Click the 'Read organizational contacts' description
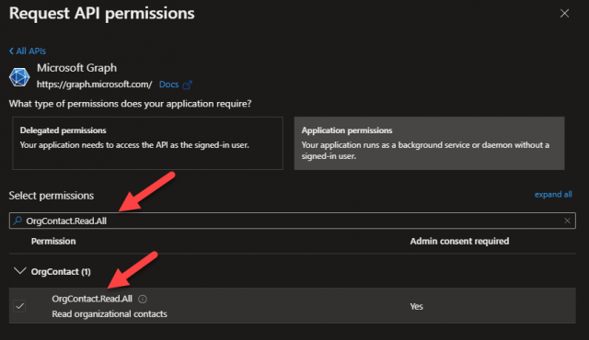Screen dimensions: 589x340 click(110, 314)
